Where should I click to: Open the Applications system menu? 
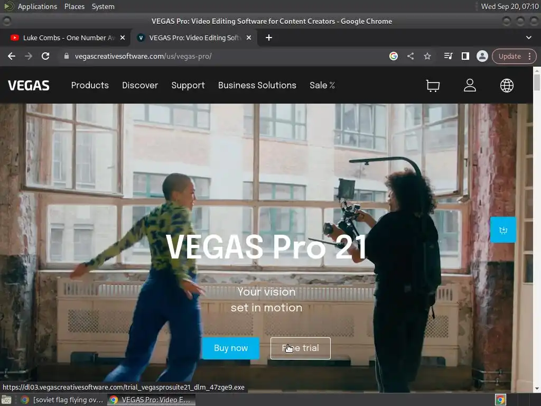(x=38, y=6)
